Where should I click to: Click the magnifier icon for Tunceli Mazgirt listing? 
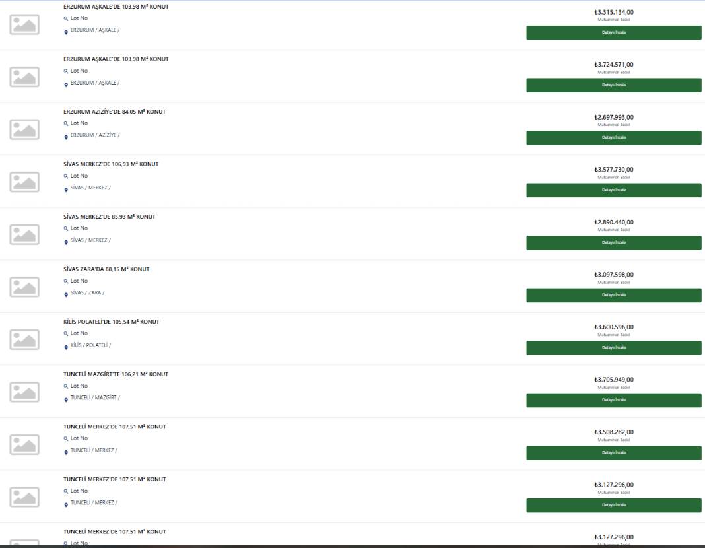tap(65, 386)
